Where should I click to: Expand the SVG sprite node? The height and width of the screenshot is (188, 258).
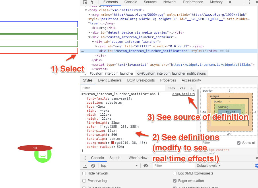tap(89, 15)
